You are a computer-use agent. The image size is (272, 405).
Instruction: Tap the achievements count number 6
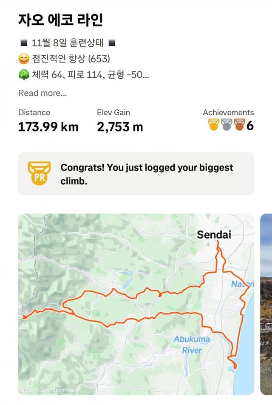pyautogui.click(x=250, y=126)
